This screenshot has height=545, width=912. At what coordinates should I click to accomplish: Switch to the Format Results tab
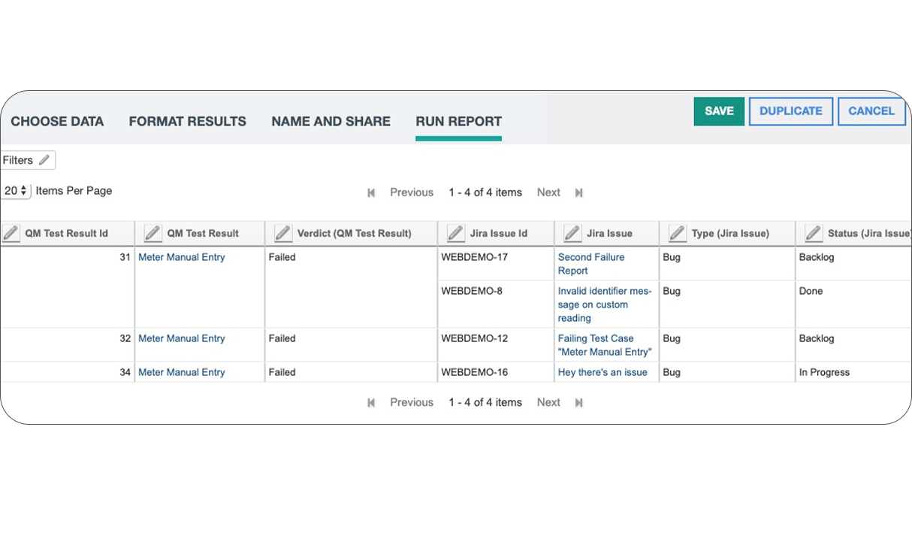pyautogui.click(x=187, y=121)
